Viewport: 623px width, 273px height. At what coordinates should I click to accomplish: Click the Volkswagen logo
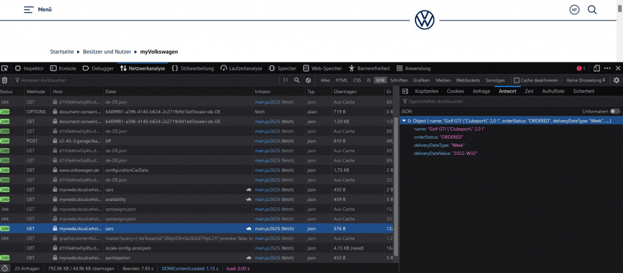pos(424,20)
